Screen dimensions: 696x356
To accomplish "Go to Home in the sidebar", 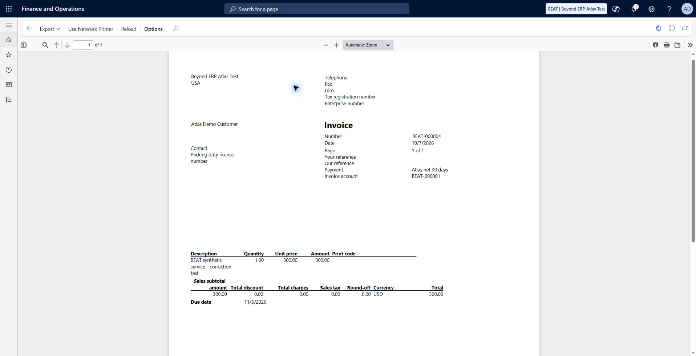I will click(9, 40).
